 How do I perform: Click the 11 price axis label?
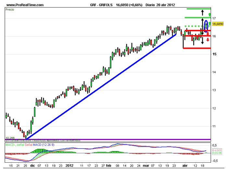[214, 126]
